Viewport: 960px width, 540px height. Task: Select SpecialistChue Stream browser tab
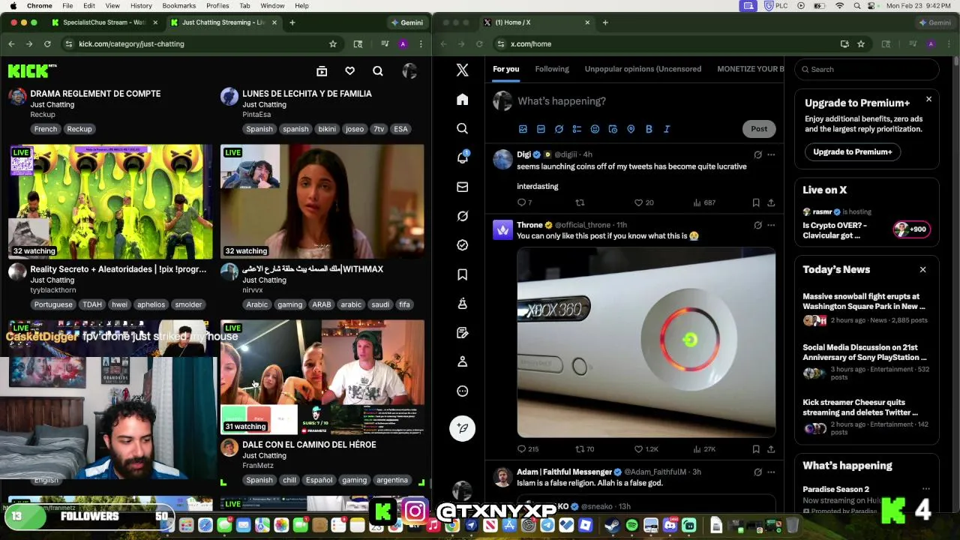coord(103,22)
